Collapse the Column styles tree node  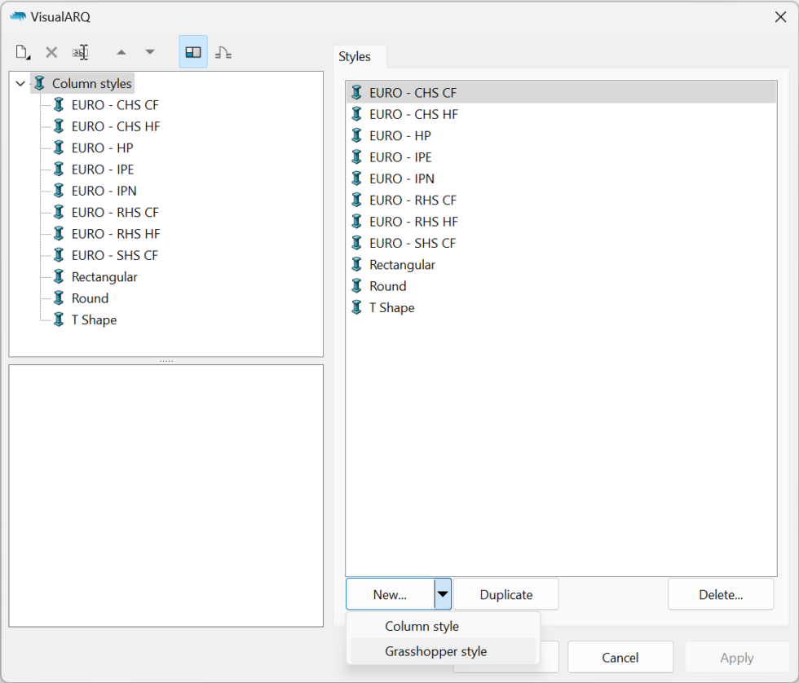click(x=20, y=83)
